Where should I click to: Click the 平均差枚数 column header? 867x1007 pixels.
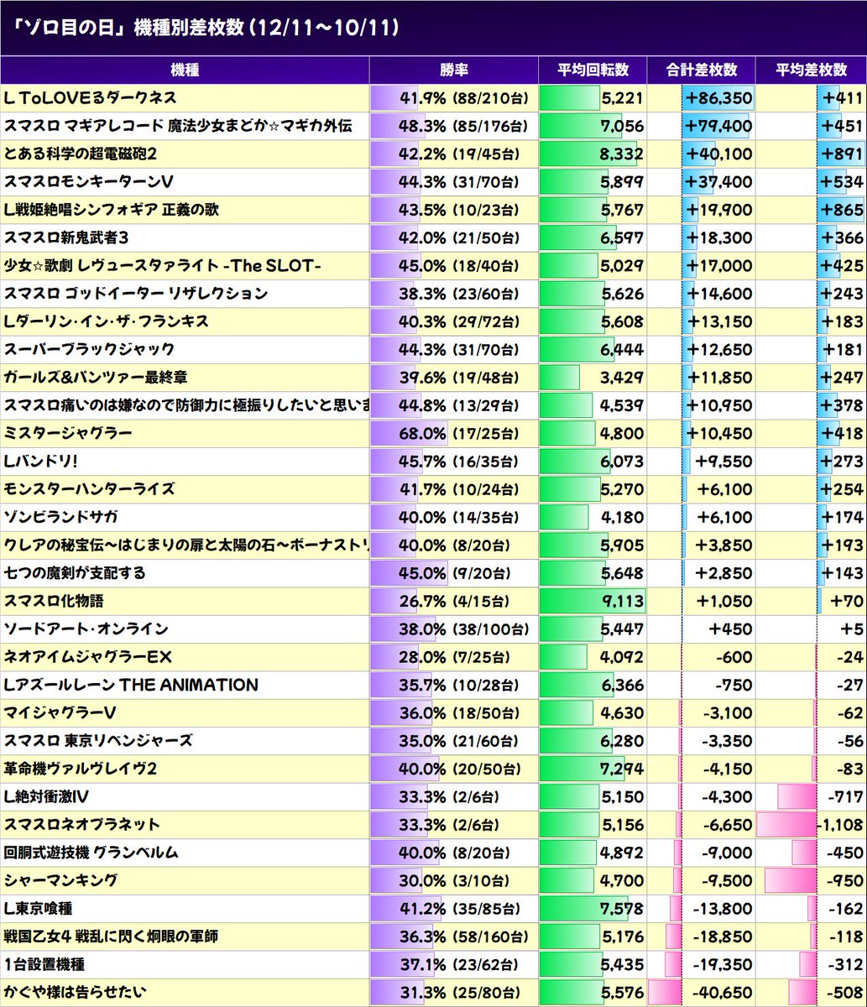811,70
